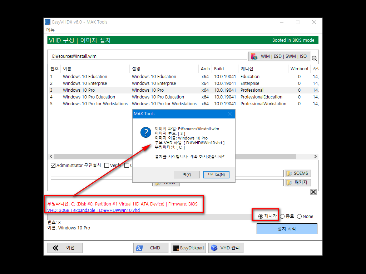Select Windows 10 Pro Education row
This screenshot has width=366, height=274.
(x=183, y=97)
